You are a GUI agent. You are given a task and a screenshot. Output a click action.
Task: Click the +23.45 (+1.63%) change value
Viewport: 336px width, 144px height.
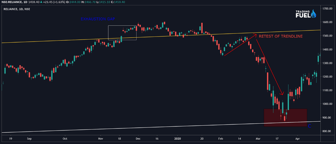tap(54, 2)
